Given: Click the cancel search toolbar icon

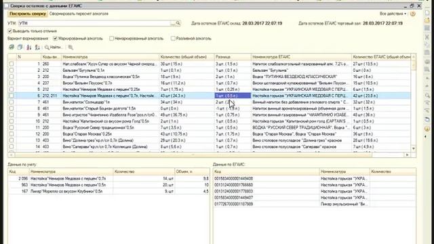Looking at the screenshot, I should click(71, 47).
